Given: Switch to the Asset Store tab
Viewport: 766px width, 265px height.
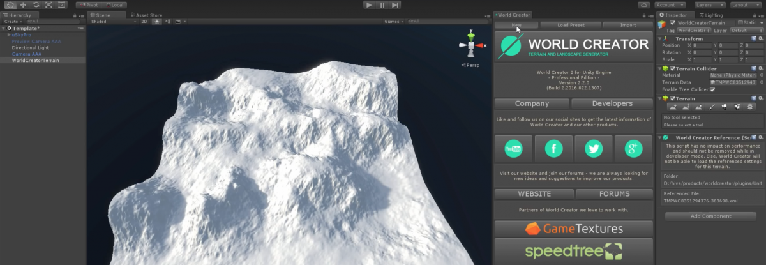Looking at the screenshot, I should pos(146,15).
